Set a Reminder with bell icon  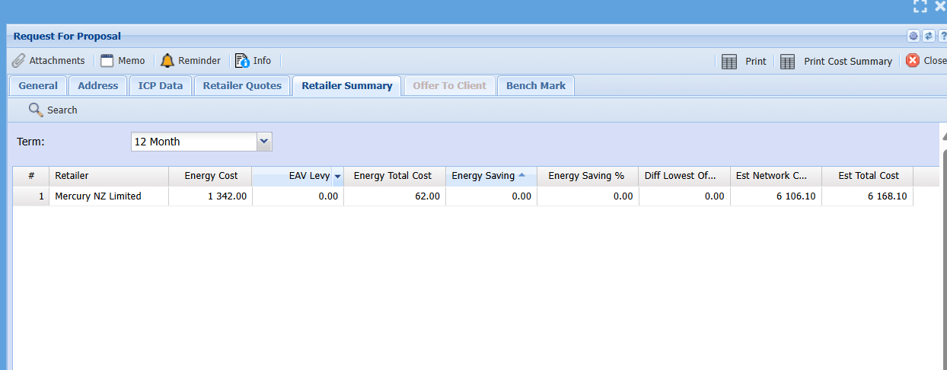click(190, 61)
